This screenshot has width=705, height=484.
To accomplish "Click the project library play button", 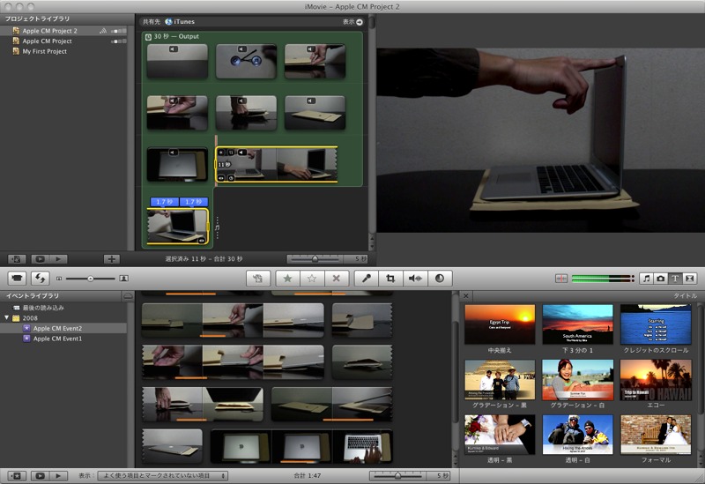I will (x=58, y=258).
